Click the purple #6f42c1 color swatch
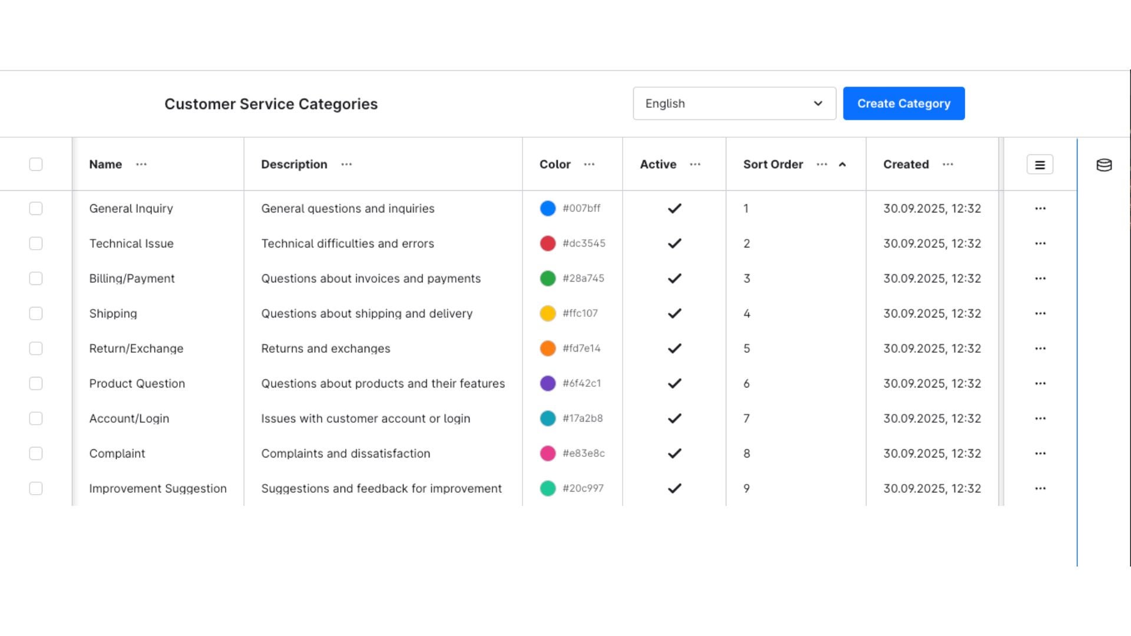 pyautogui.click(x=548, y=383)
